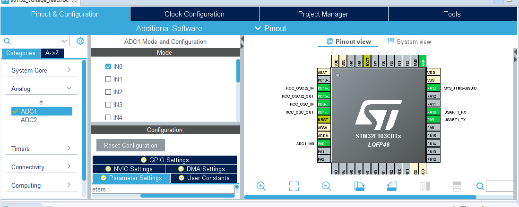Open the Tools tab
This screenshot has height=207, width=519.
pyautogui.click(x=452, y=14)
